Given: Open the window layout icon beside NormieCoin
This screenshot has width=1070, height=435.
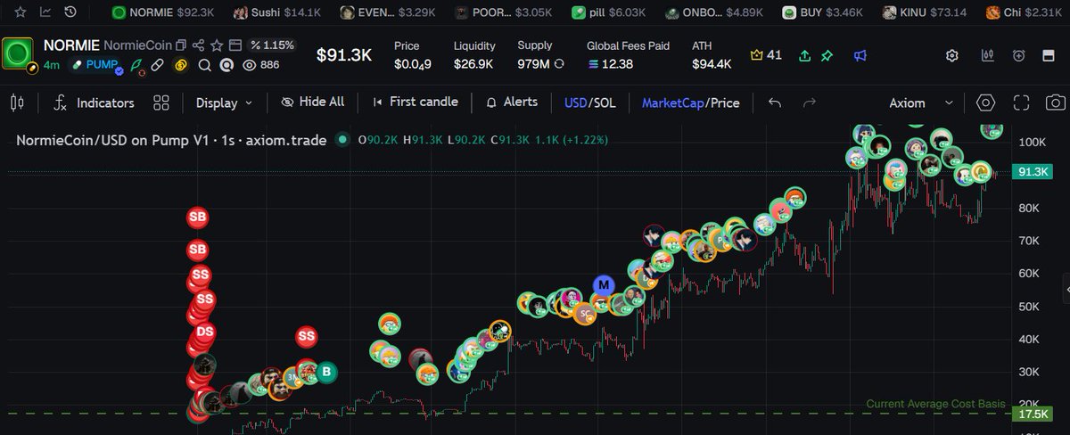Looking at the screenshot, I should point(235,45).
